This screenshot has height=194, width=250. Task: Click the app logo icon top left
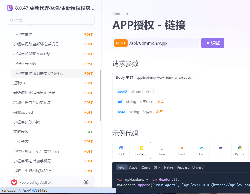tap(10, 8)
